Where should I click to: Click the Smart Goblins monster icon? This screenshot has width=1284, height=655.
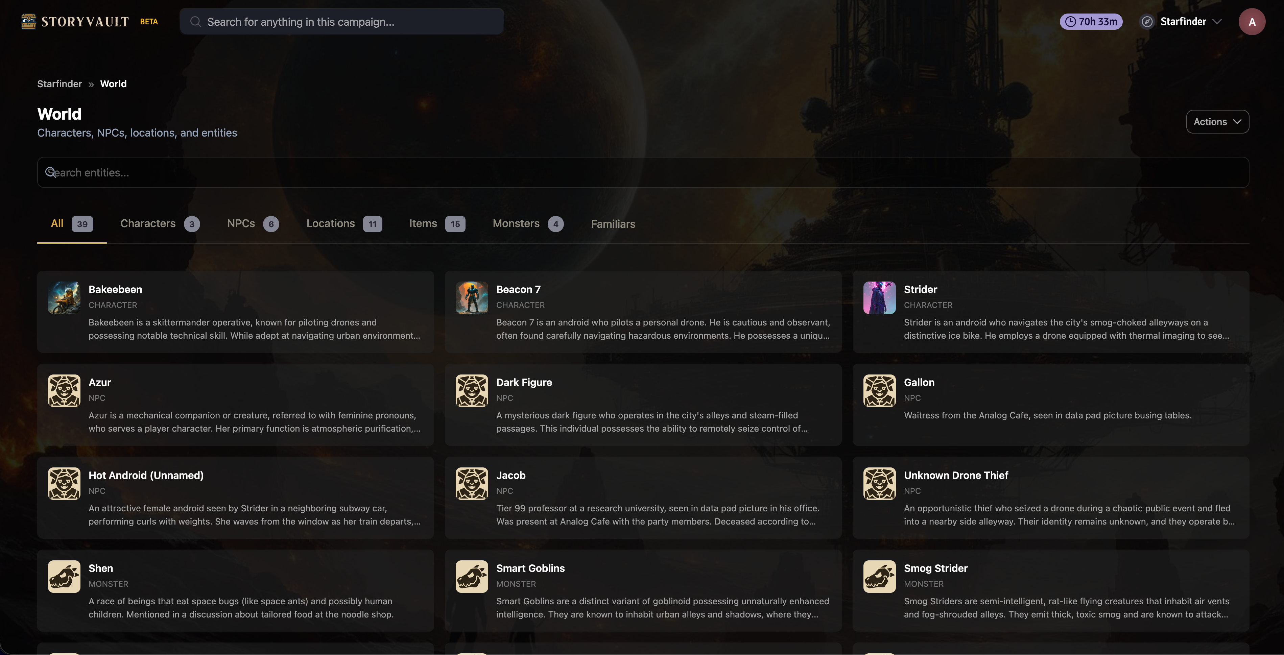point(471,576)
